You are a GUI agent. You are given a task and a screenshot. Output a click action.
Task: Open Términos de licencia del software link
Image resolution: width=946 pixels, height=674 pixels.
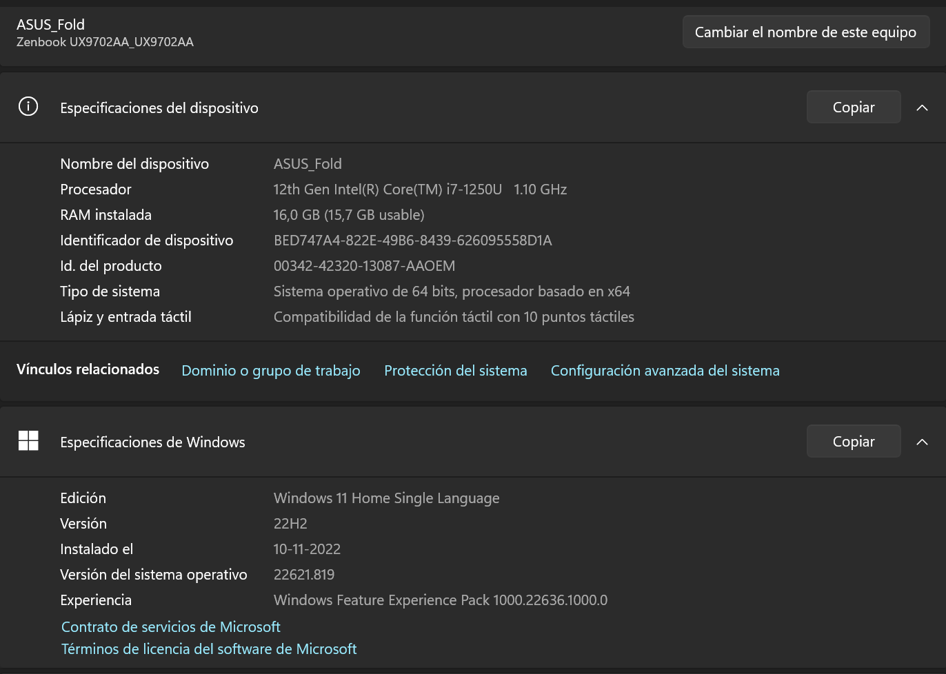coord(209,649)
